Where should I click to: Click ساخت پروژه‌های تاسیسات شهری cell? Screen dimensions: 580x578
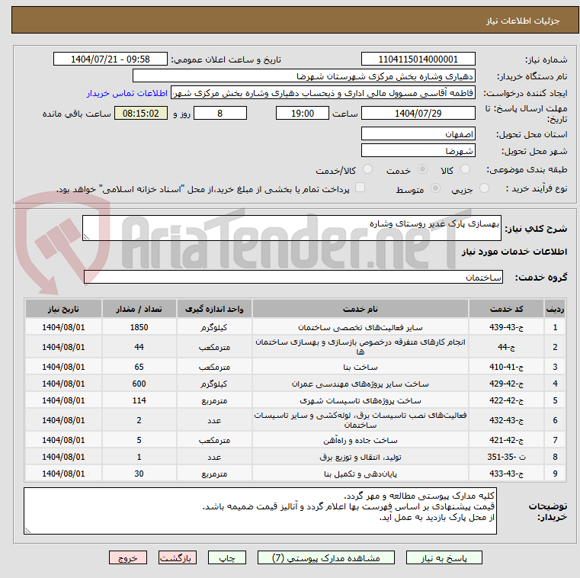click(360, 400)
